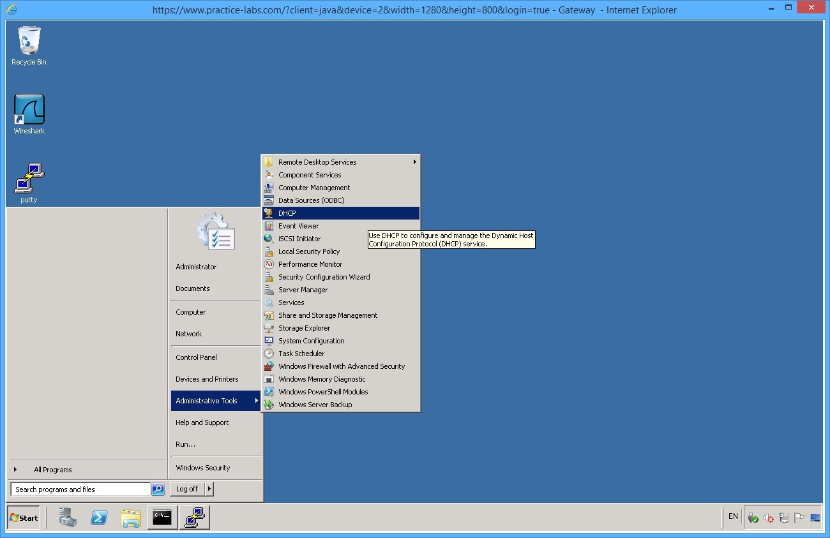Select Event Viewer in the menu
This screenshot has height=538, width=830.
click(298, 225)
